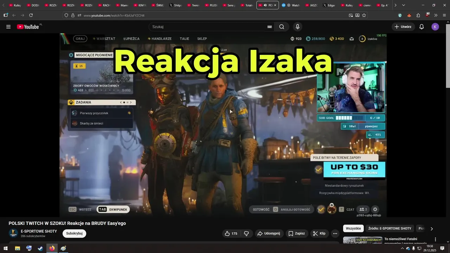Image resolution: width=450 pixels, height=253 pixels.
Task: Open options menu for 'To niemożliwe!' video
Action: (x=435, y=239)
